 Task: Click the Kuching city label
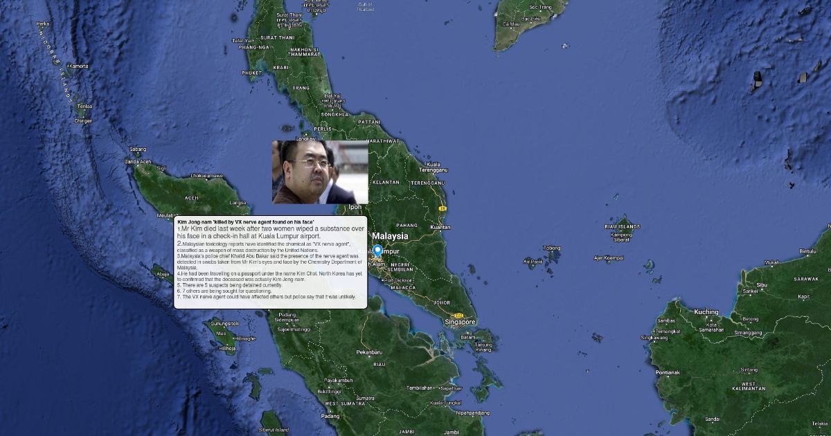(706, 312)
